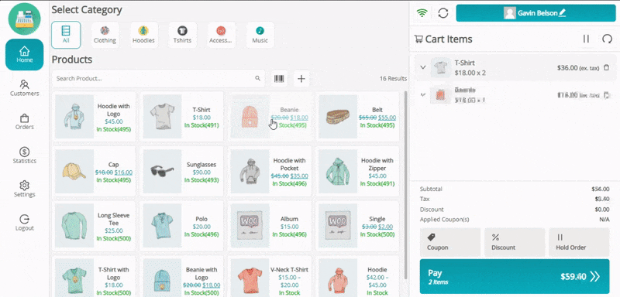Filter by Hoodies category
The width and height of the screenshot is (620, 297).
coord(143,35)
